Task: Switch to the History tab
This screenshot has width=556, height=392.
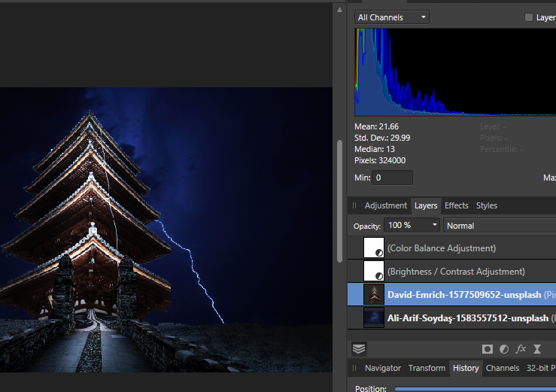Action: tap(466, 368)
